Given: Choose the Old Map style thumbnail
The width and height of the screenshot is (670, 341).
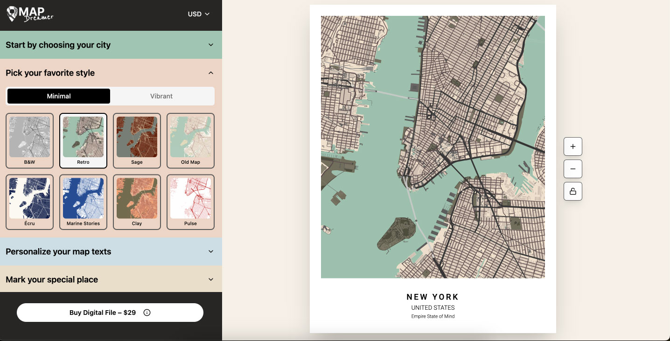Looking at the screenshot, I should coord(190,140).
